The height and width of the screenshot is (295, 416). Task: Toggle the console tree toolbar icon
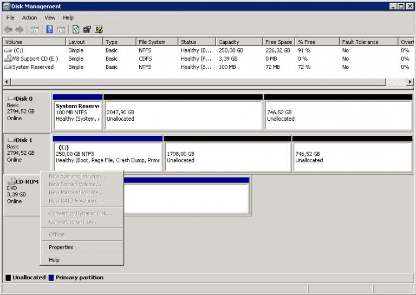click(x=35, y=30)
